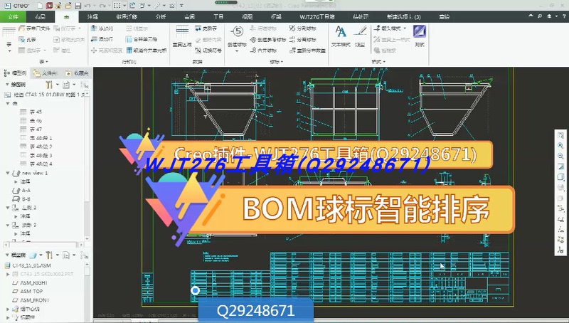This screenshot has width=569, height=323.
Task: Switch to the Folder browser panel tab
Action: [46, 73]
